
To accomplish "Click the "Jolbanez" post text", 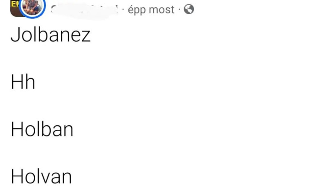I will (51, 36).
